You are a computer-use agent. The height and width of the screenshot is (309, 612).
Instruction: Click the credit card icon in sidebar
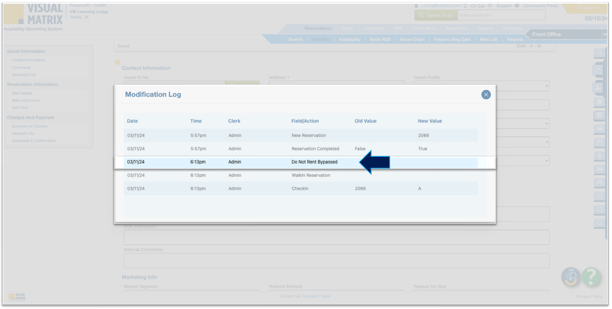599,129
